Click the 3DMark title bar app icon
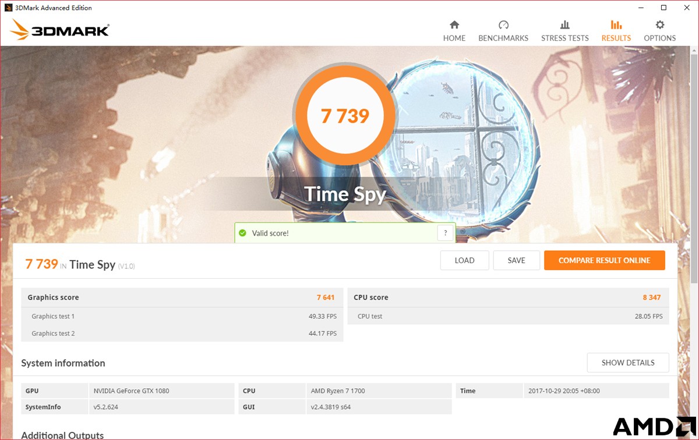The height and width of the screenshot is (440, 699). 8,8
